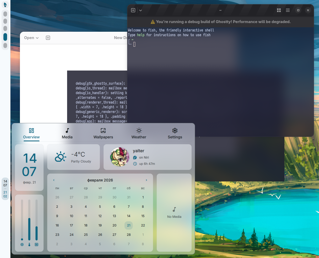Click the memory usage icon

(36, 244)
